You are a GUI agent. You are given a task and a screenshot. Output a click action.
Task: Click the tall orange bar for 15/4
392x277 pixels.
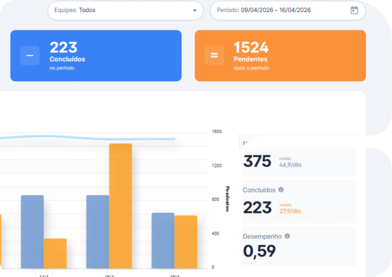click(120, 206)
